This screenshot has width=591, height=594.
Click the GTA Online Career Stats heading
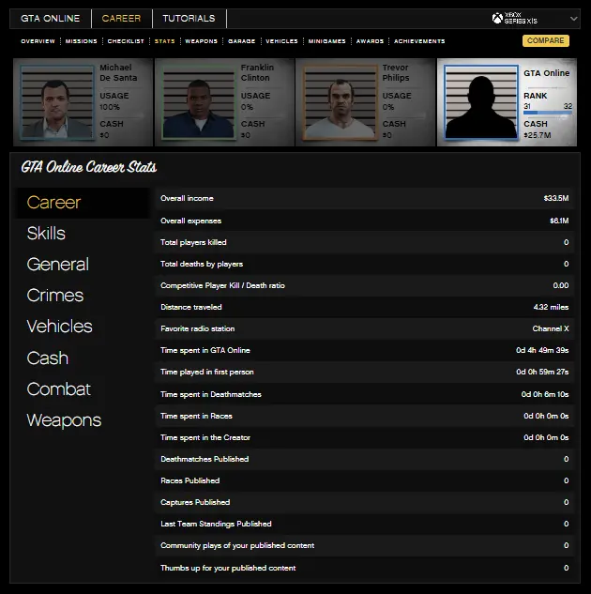(89, 167)
